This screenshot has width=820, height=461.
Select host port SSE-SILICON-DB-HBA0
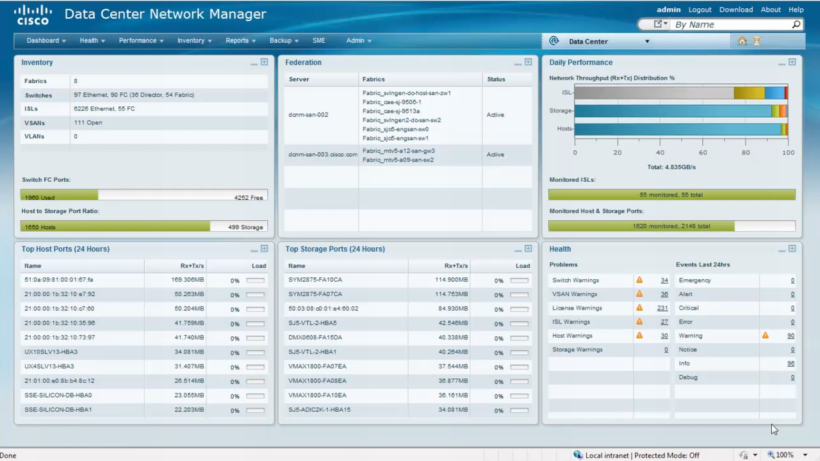click(x=58, y=395)
